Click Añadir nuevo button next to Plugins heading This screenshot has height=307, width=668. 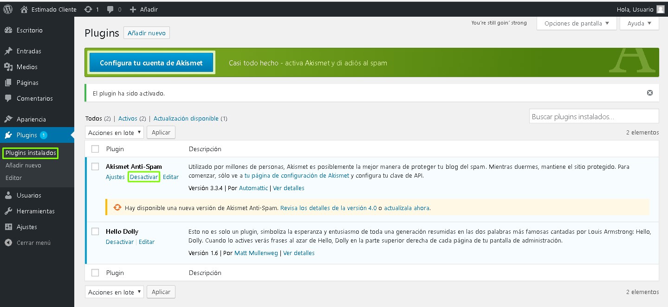coord(147,33)
